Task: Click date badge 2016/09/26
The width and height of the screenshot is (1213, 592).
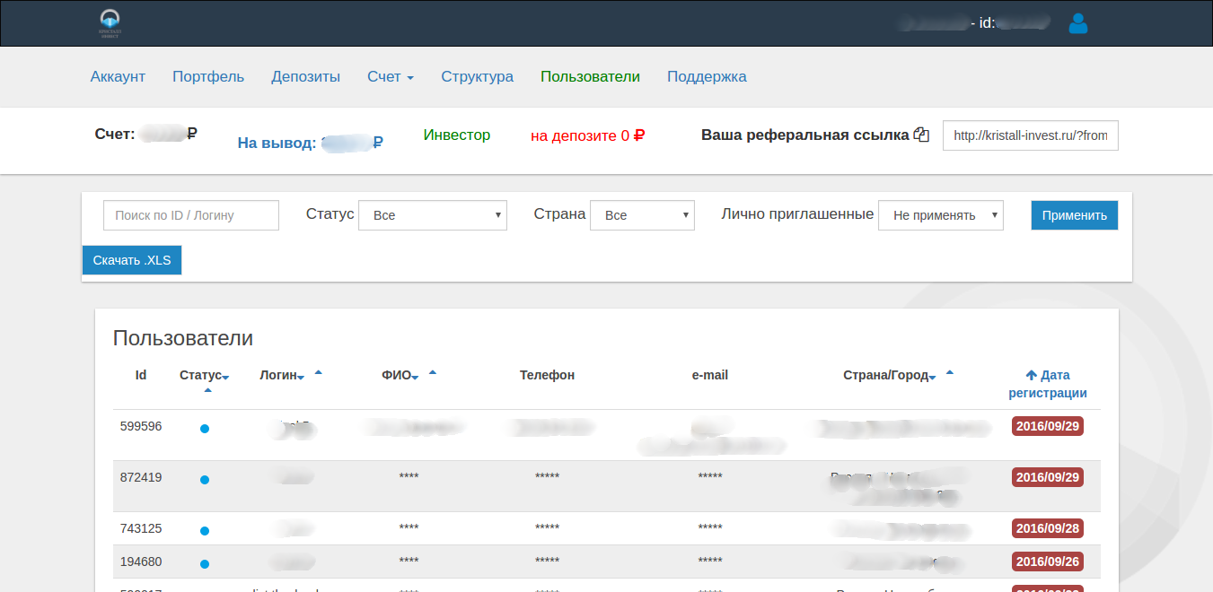Action: (1048, 562)
